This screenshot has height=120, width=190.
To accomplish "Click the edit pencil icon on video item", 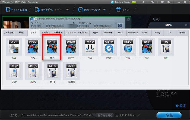I will (120, 26).
